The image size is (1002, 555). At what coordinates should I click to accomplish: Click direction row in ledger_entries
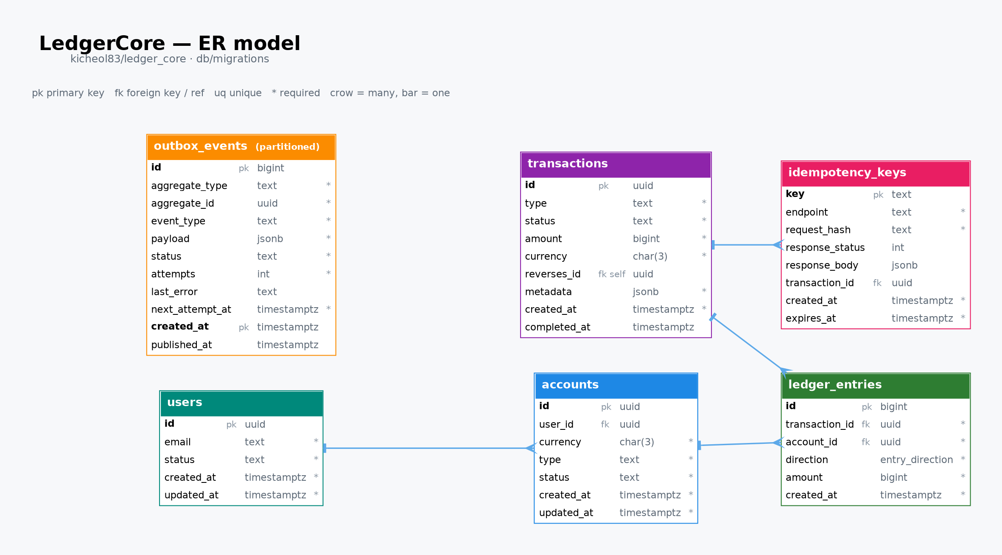pos(876,460)
